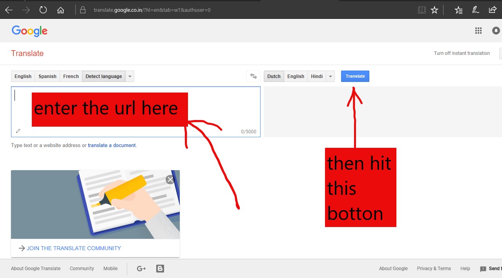Click the highlighter illustration thumbnail
Screen dimensions: 502x278
pos(95,204)
